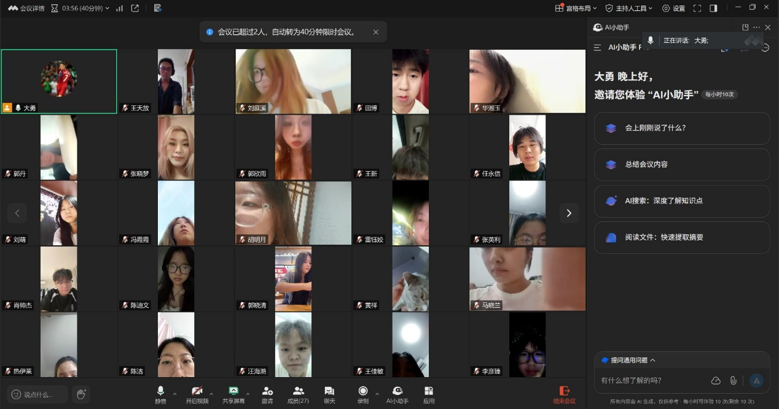The width and height of the screenshot is (779, 409).
Task: Click the attachment paperclip in AI input
Action: tap(733, 380)
